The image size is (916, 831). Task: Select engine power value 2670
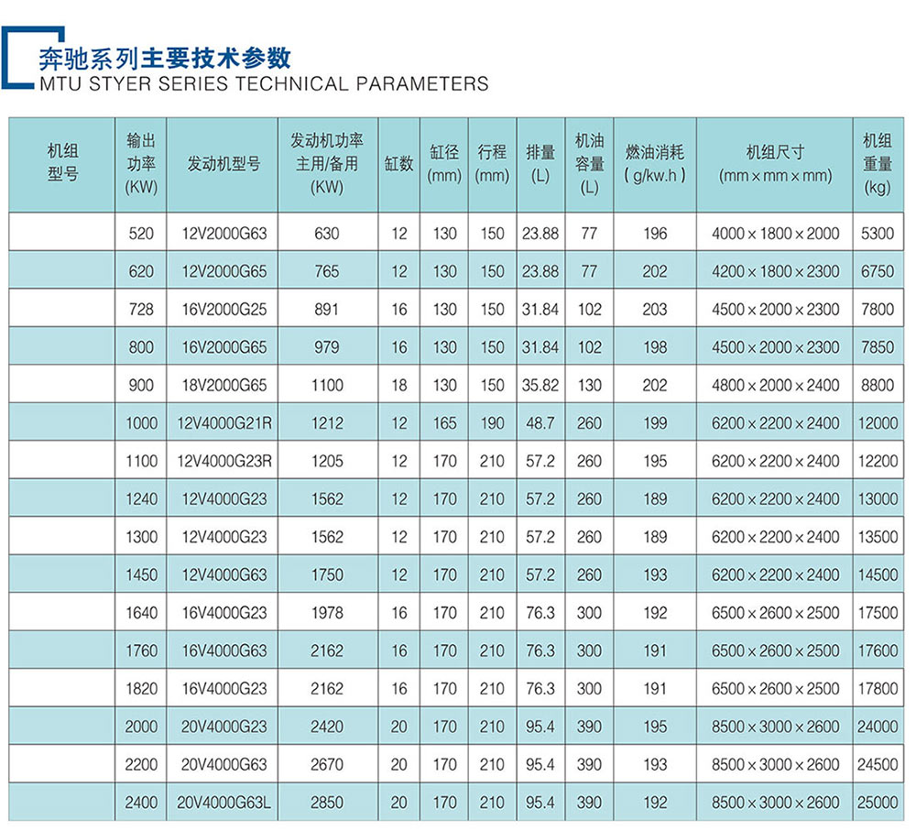[x=327, y=765]
